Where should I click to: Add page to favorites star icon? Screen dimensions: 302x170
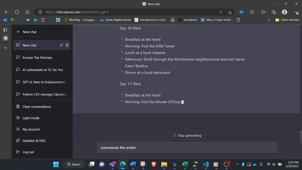click(229, 12)
